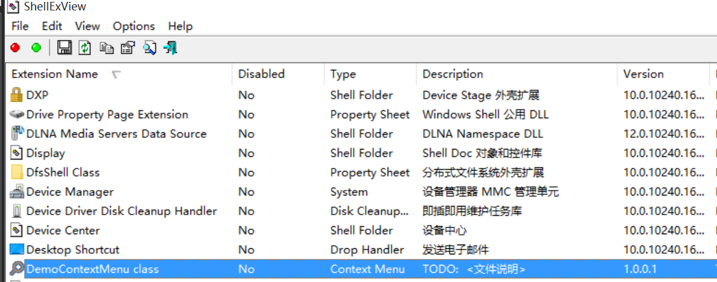This screenshot has height=282, width=717.
Task: Select the DemoContextMenu class row
Action: point(92,269)
